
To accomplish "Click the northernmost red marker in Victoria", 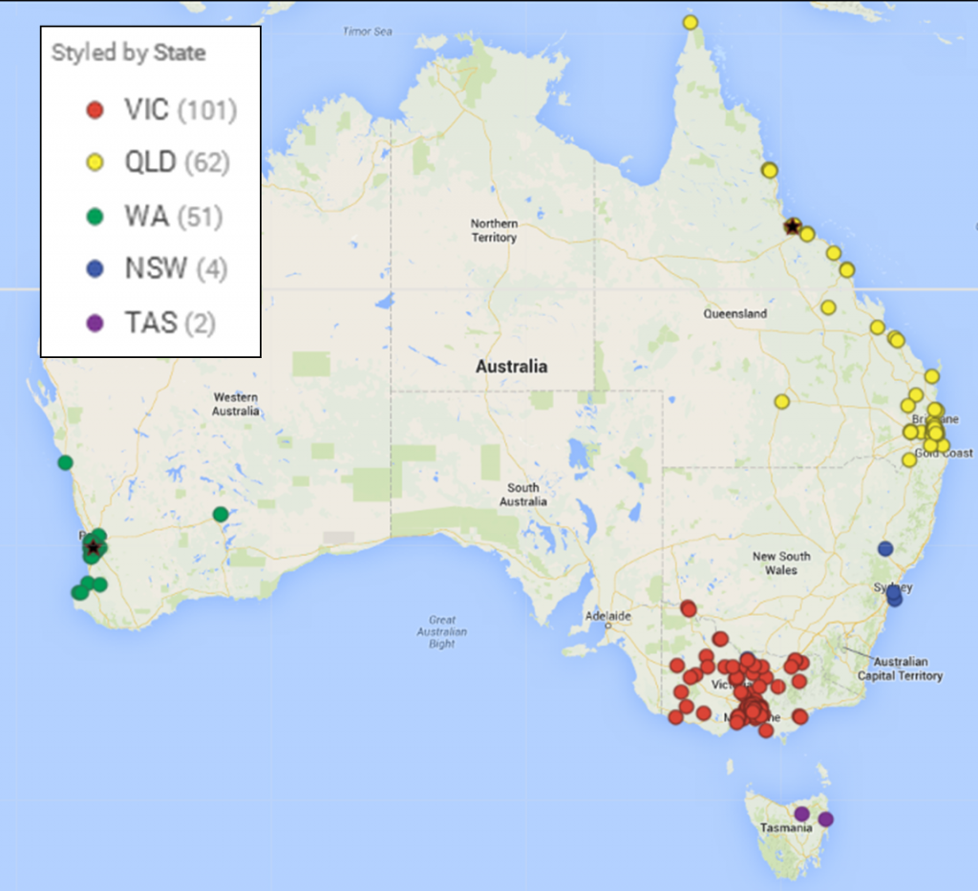I will pos(688,608).
